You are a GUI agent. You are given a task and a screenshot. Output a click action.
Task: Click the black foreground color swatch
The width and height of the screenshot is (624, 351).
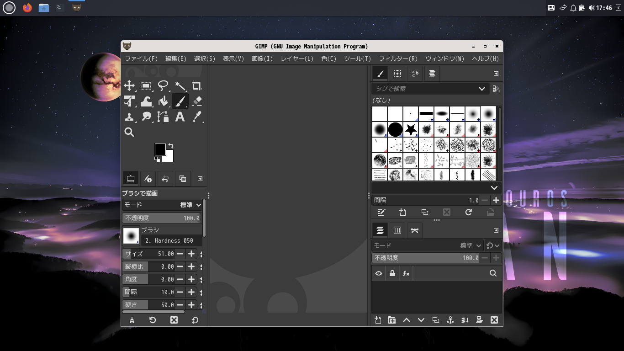coord(159,149)
